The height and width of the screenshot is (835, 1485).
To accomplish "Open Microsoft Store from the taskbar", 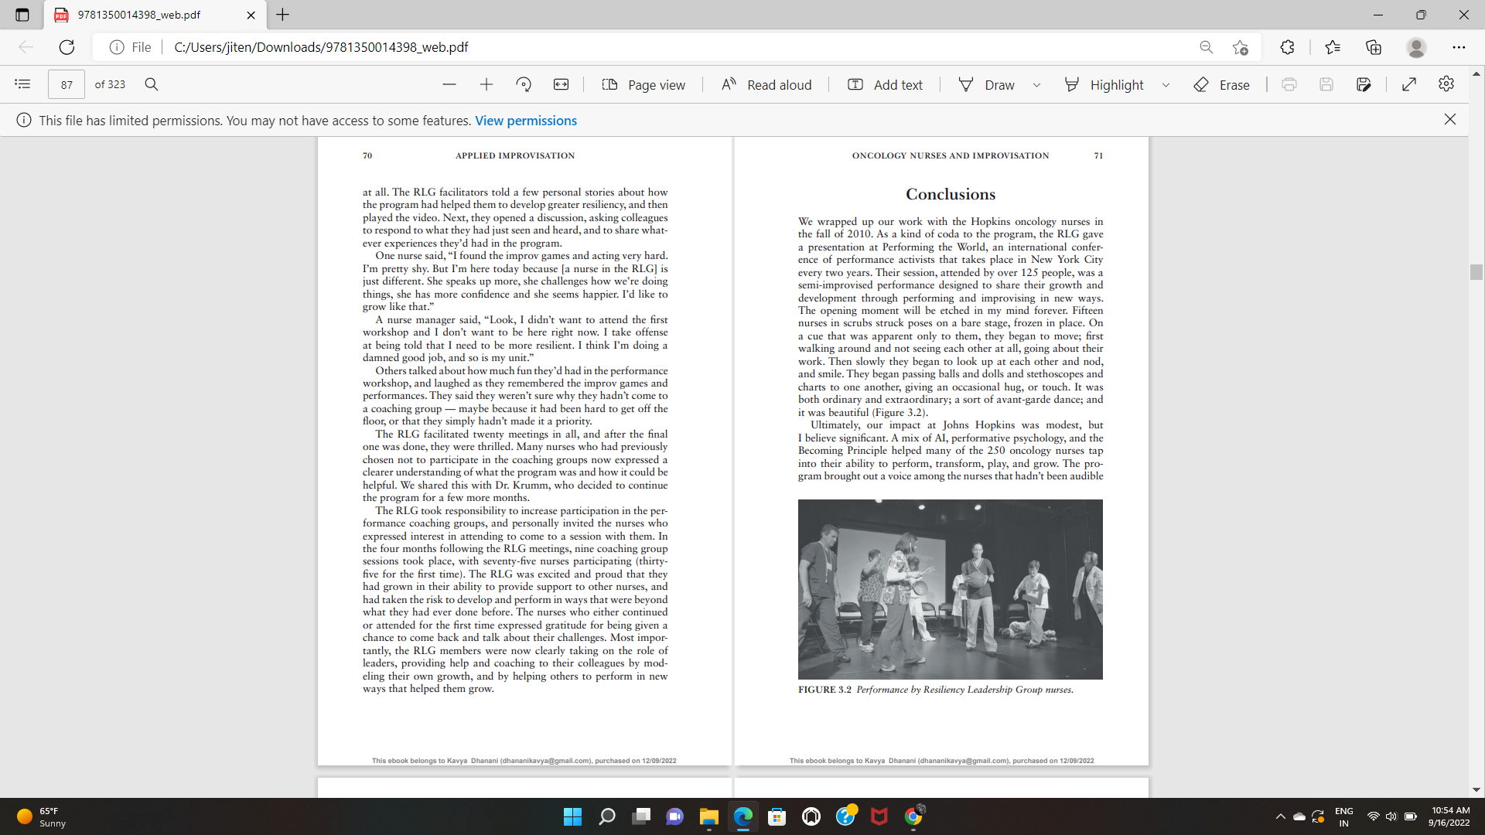I will point(777,816).
